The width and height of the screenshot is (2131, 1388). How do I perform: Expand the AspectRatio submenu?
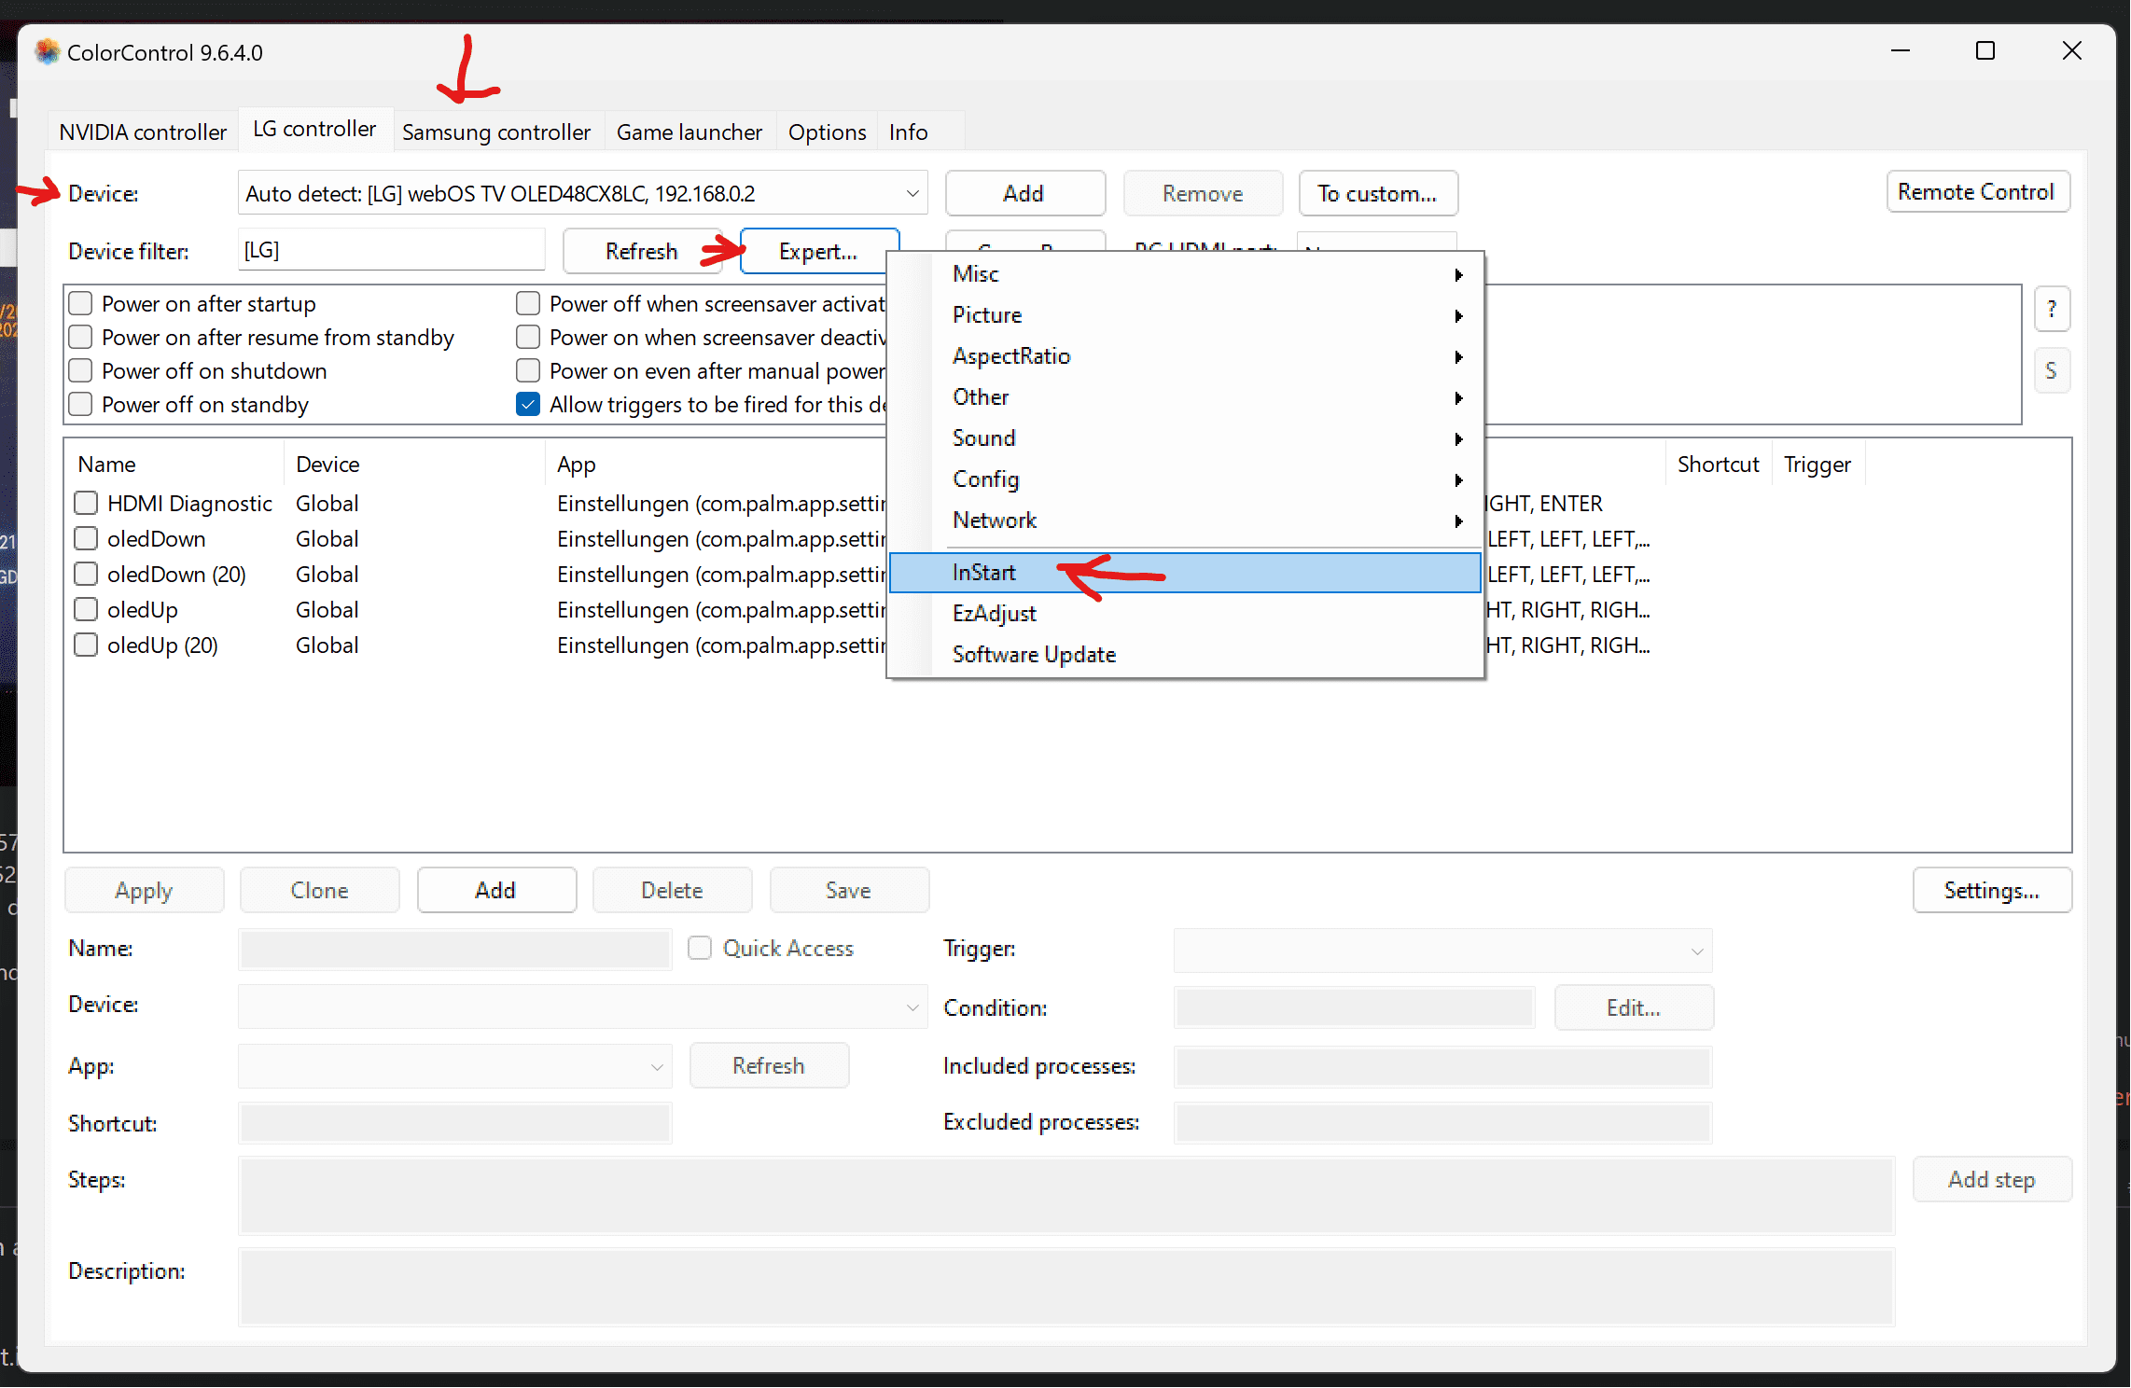click(x=1185, y=355)
